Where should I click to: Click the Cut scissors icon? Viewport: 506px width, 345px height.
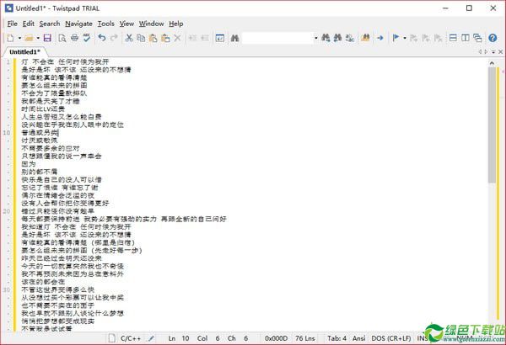pos(129,38)
